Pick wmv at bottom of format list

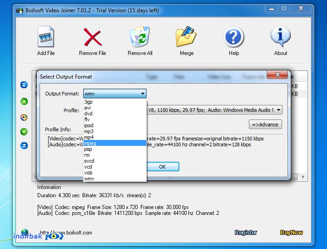(115, 179)
